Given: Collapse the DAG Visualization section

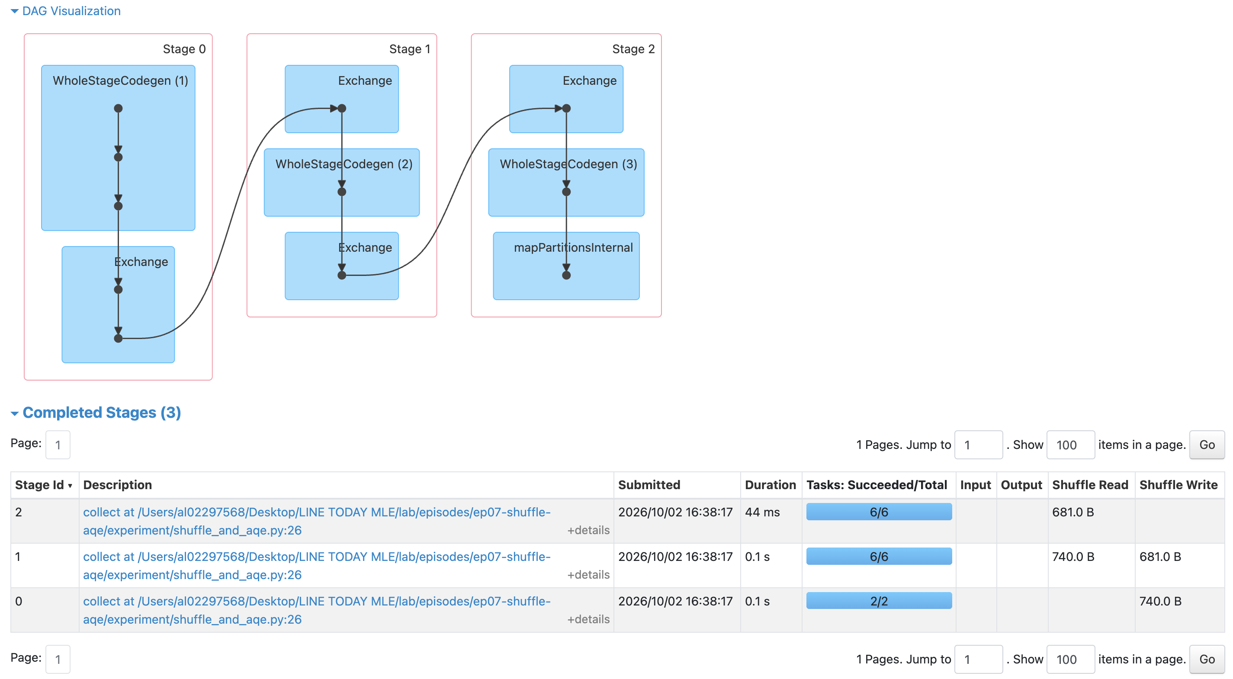Looking at the screenshot, I should pyautogui.click(x=66, y=11).
